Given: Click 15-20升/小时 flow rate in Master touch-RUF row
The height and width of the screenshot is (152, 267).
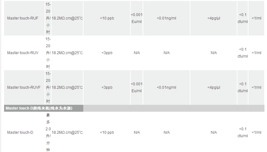Looking at the screenshot, I should (x=48, y=18).
